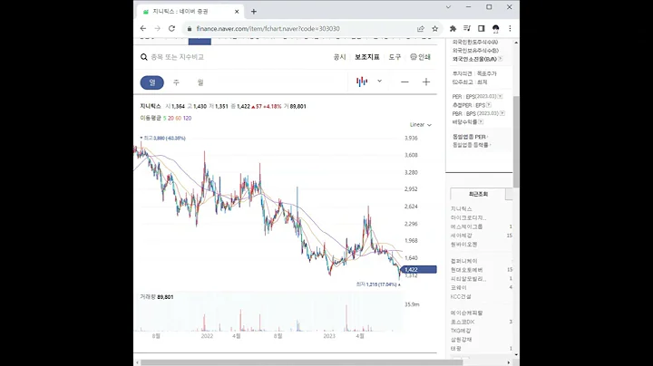Open the Chrome profile avatar
Viewport: 653px width, 366px height.
(495, 29)
